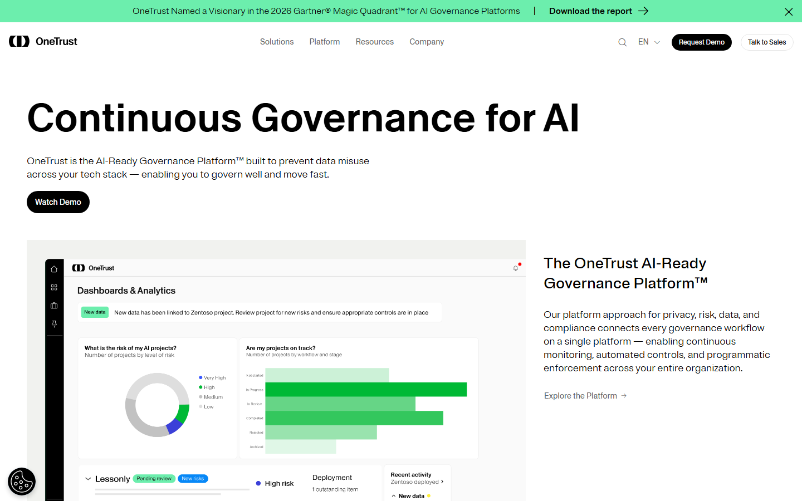Collapse the Lessonly row chevron
This screenshot has width=802, height=501.
(x=88, y=479)
